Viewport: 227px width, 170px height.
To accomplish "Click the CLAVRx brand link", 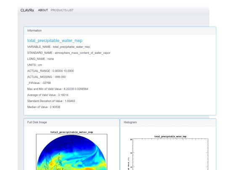I will [x=27, y=10].
